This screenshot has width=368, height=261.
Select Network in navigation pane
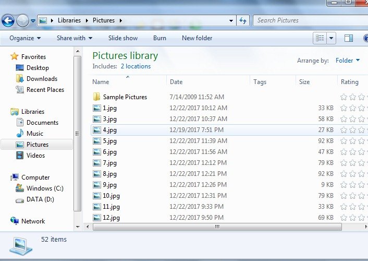click(x=33, y=221)
